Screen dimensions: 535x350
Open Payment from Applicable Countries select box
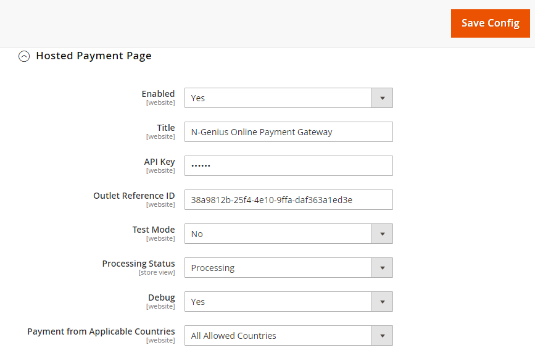[278, 336]
